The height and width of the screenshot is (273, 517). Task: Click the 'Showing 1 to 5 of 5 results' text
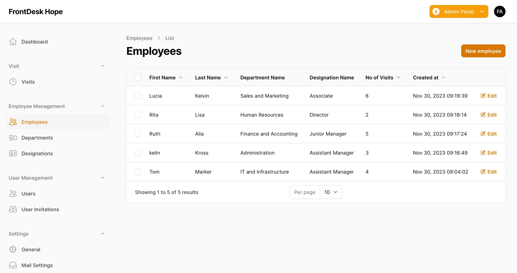[x=167, y=192]
